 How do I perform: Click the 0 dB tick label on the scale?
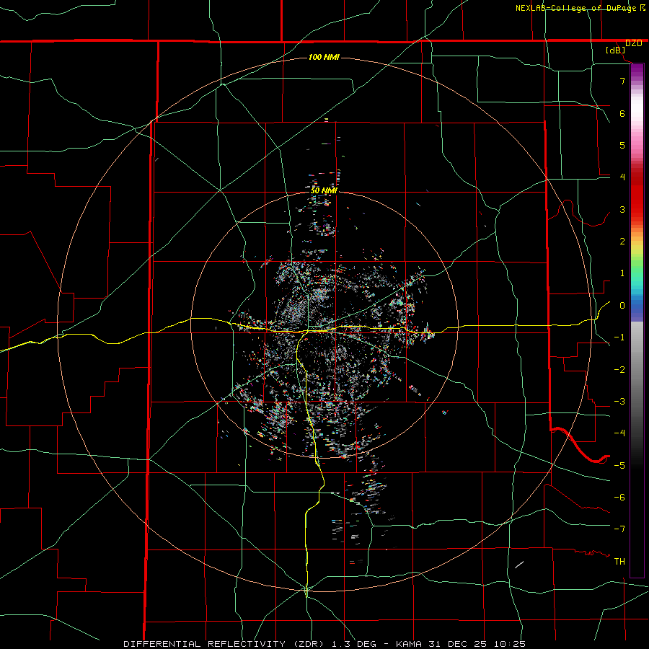[x=622, y=306]
